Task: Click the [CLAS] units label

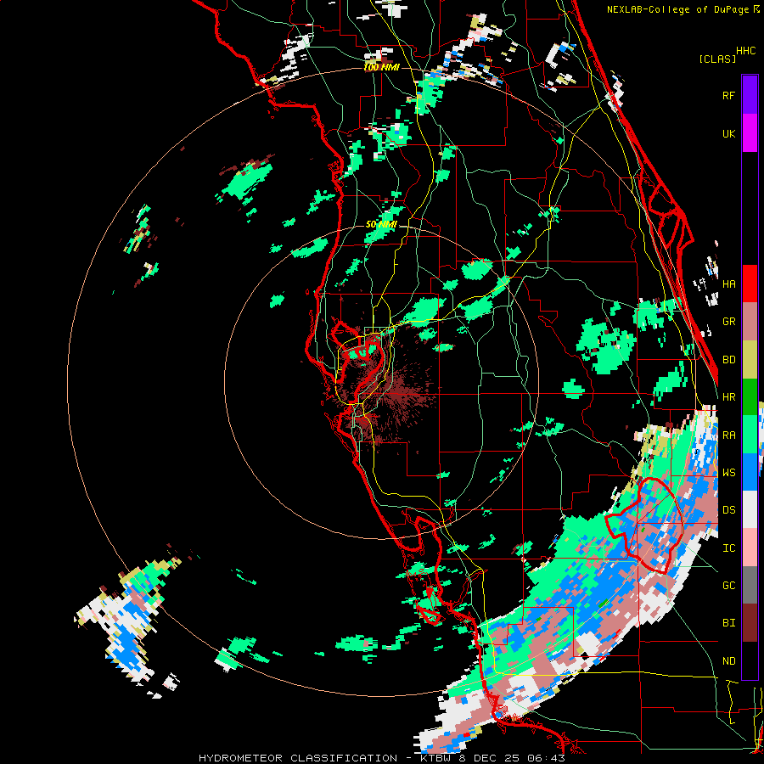Action: tap(717, 59)
